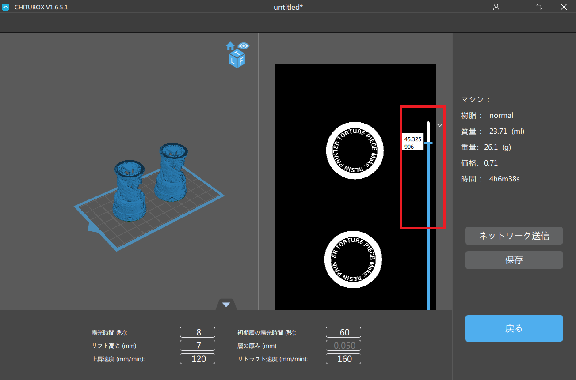Toggle the eye perspective view icon
Viewport: 576px width, 380px height.
point(244,45)
